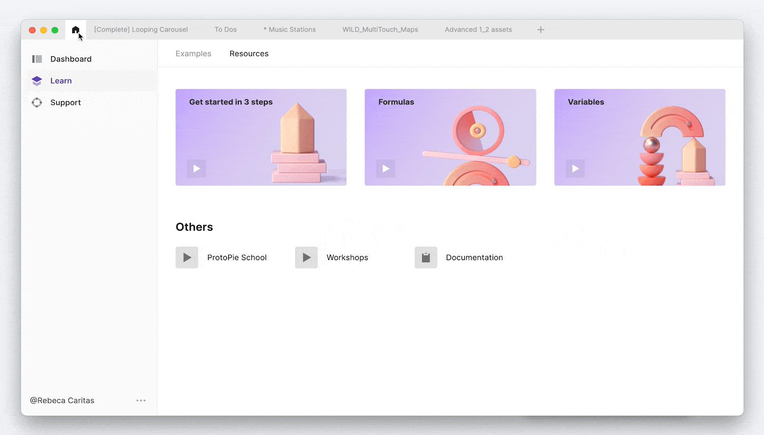Screen dimensions: 764x435
Task: Click the Workshops play icon
Action: [x=306, y=258]
